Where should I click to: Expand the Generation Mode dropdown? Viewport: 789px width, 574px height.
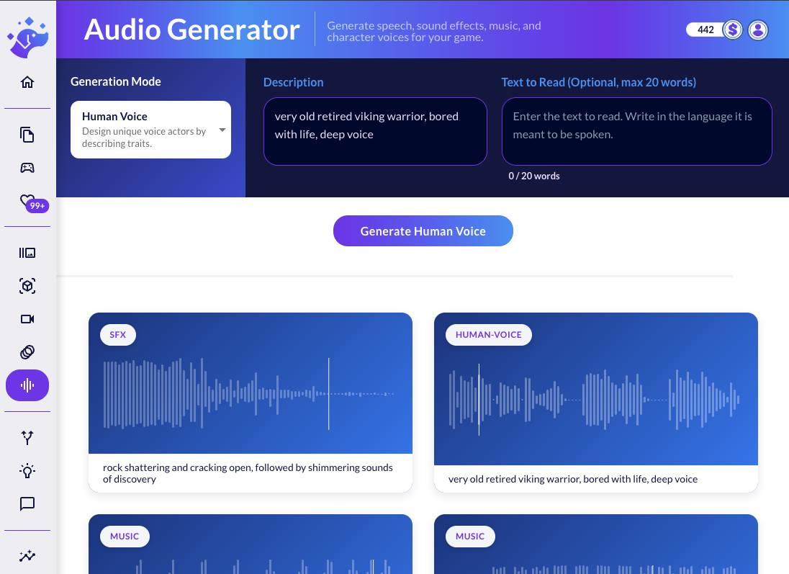tap(223, 130)
